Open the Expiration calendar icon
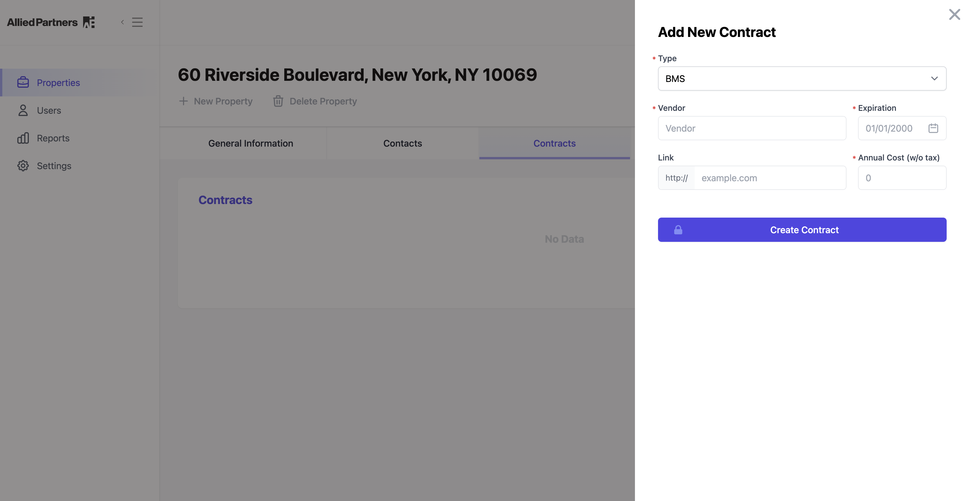 click(x=933, y=128)
